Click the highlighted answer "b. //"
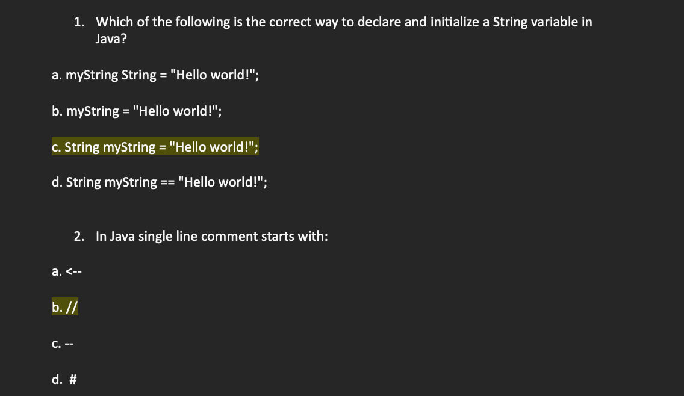The height and width of the screenshot is (396, 684). click(x=64, y=307)
